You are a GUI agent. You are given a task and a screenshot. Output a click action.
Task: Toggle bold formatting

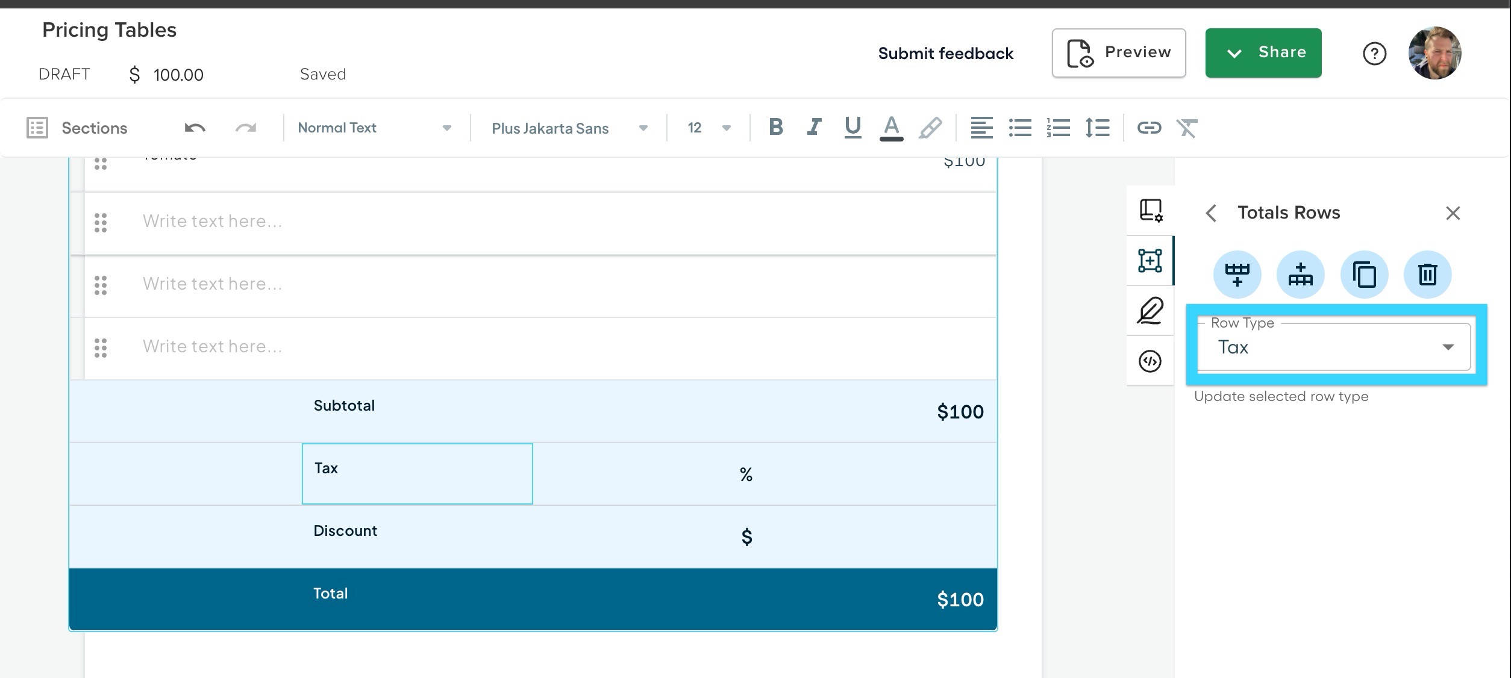[x=776, y=127]
